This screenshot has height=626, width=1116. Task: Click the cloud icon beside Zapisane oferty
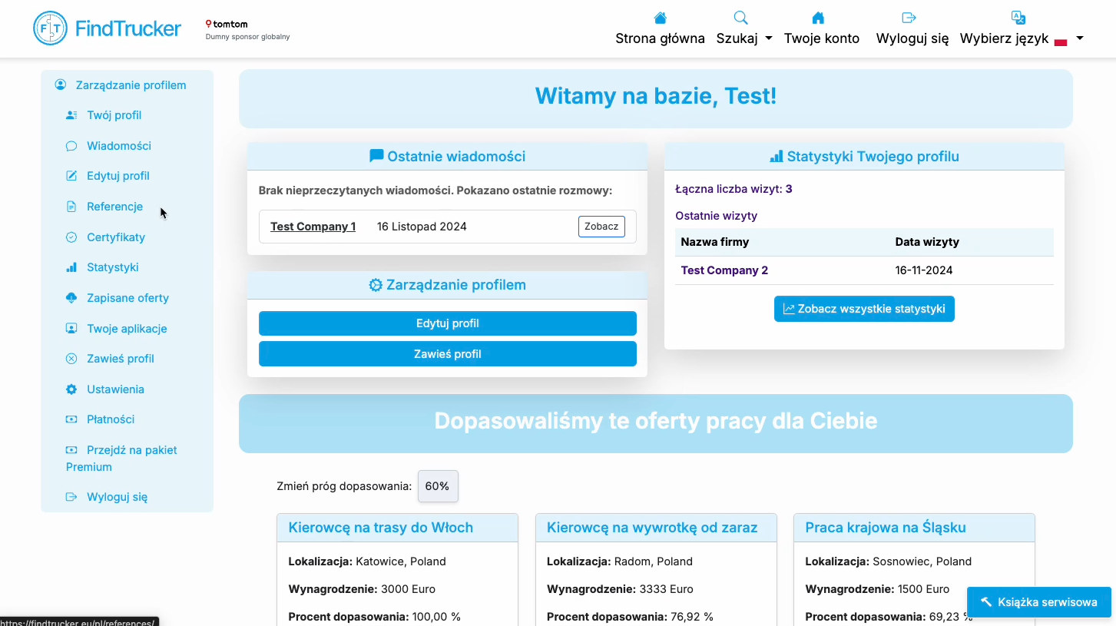tap(71, 298)
